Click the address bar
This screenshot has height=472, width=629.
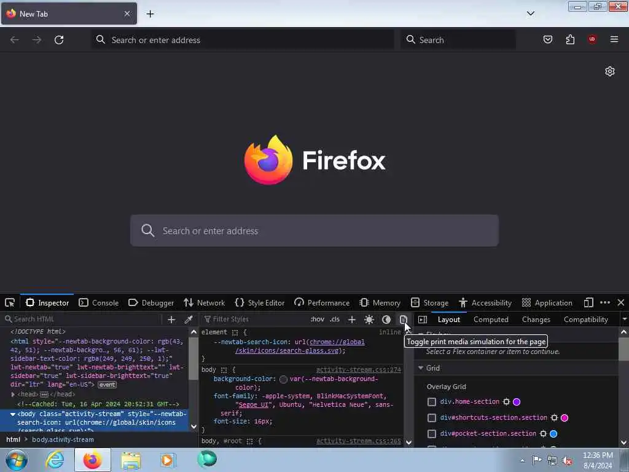click(243, 40)
